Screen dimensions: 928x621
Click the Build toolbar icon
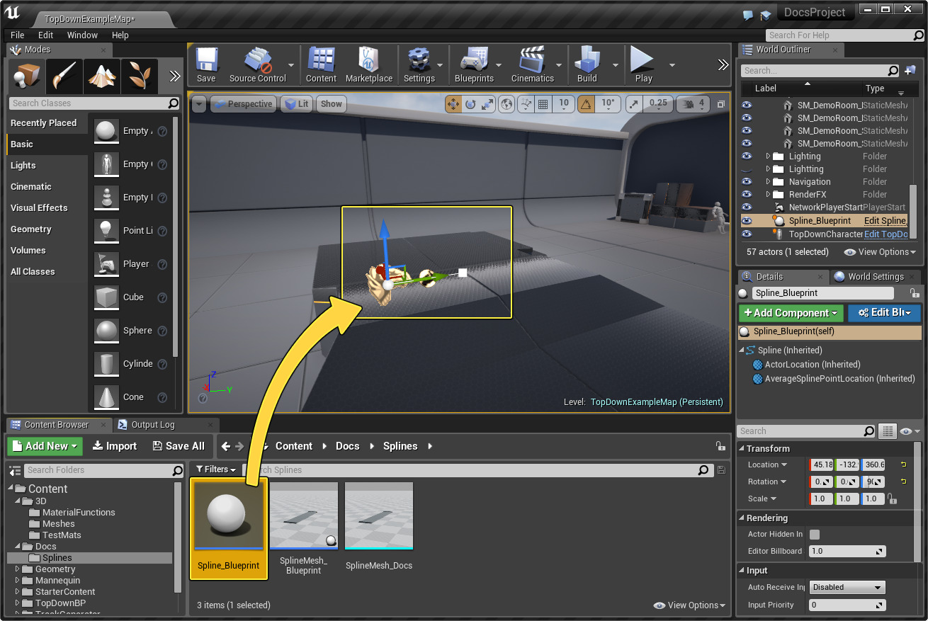[587, 62]
